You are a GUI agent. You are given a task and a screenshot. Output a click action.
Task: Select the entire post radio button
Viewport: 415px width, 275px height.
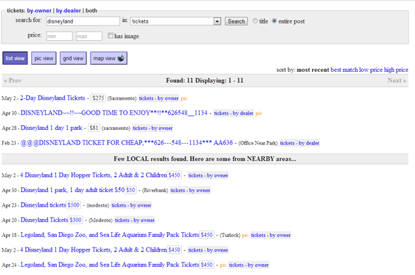[274, 21]
